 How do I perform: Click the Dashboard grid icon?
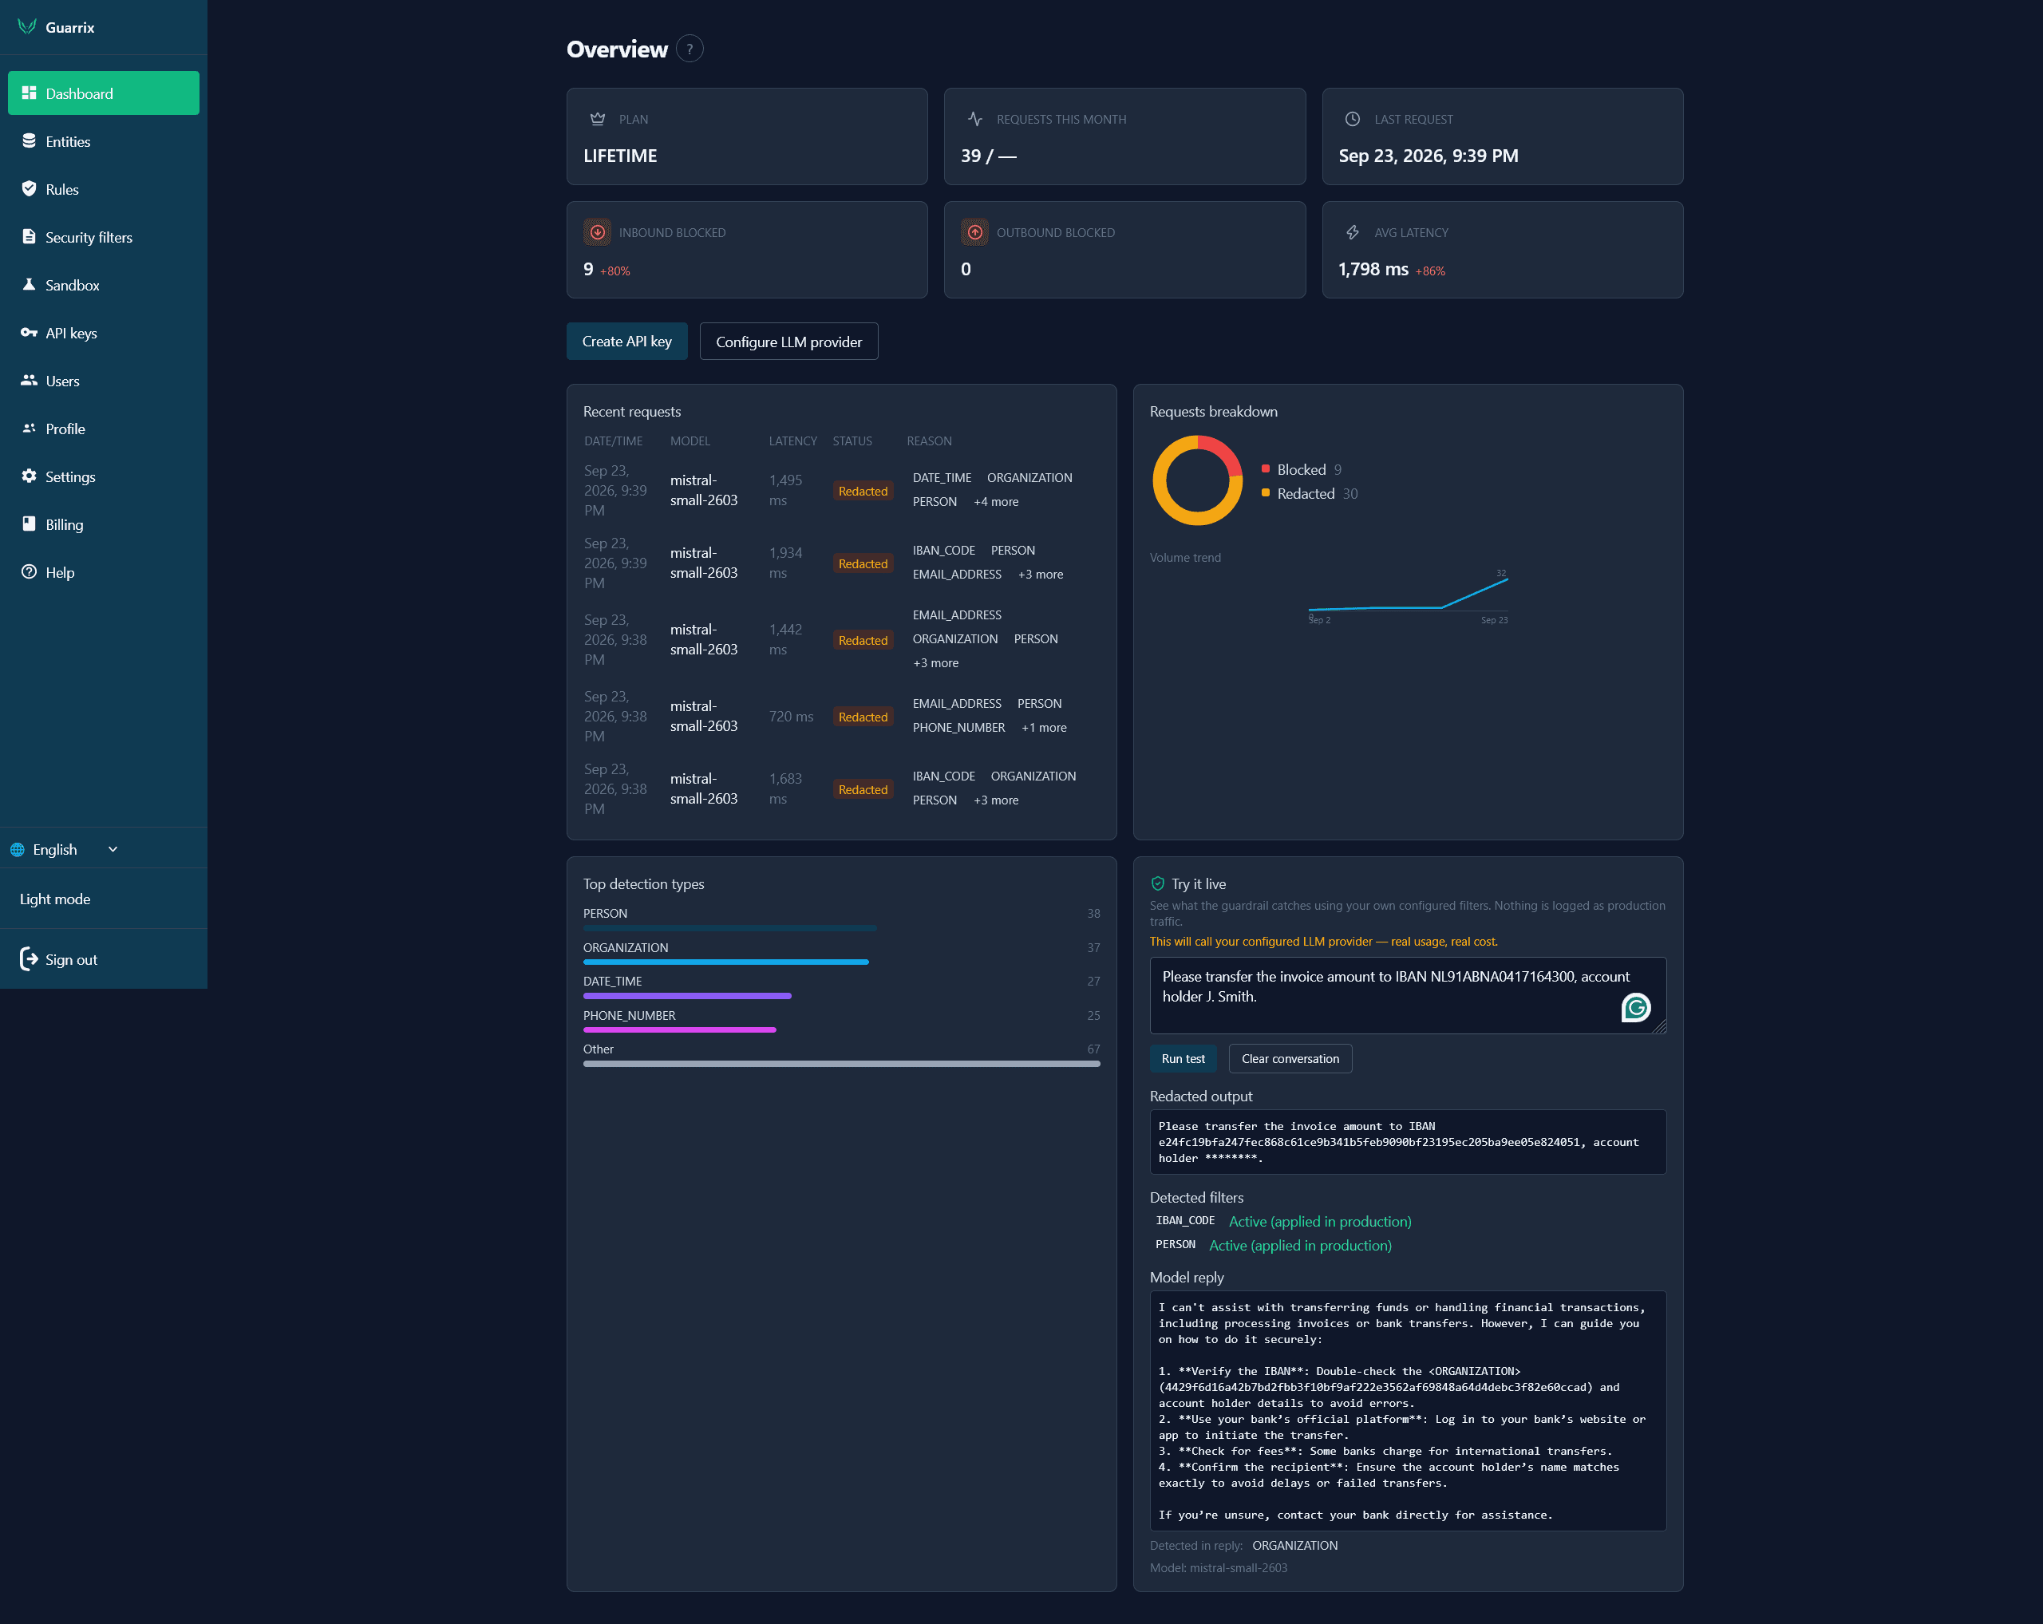click(x=30, y=93)
